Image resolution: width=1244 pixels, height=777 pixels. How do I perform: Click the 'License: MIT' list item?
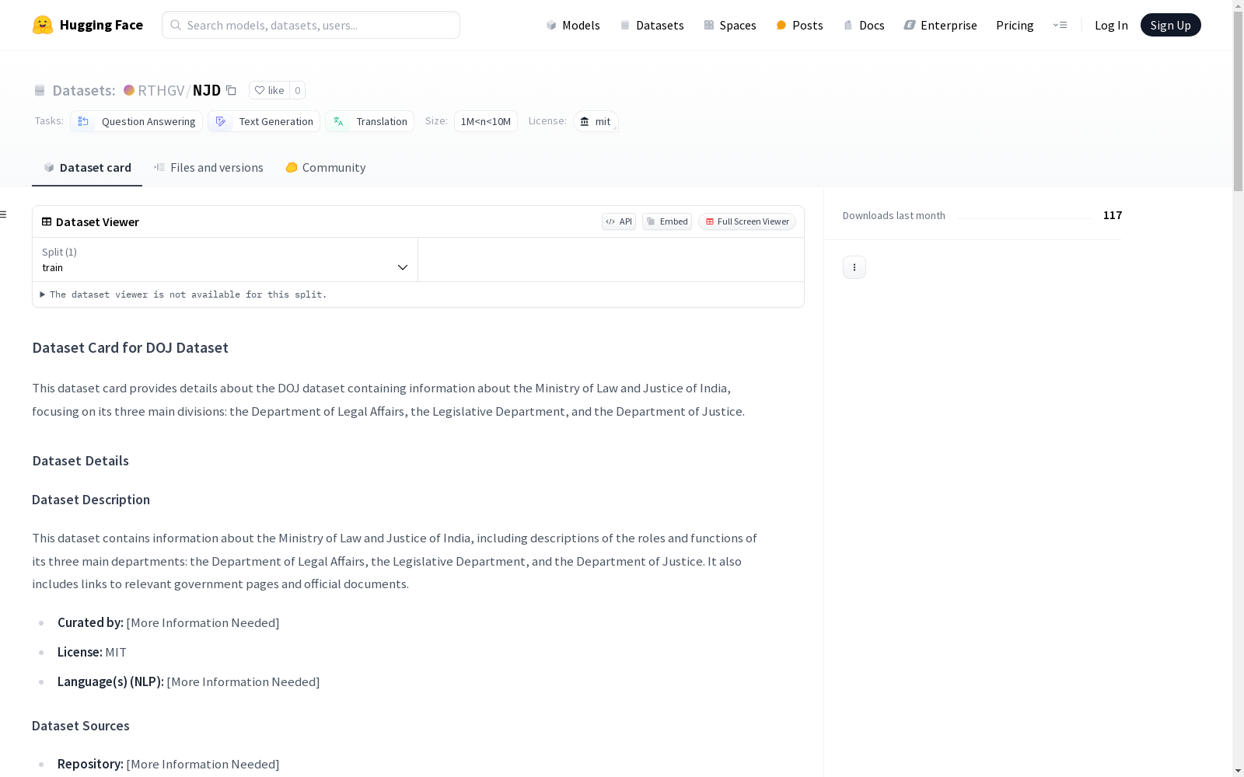pyautogui.click(x=92, y=652)
